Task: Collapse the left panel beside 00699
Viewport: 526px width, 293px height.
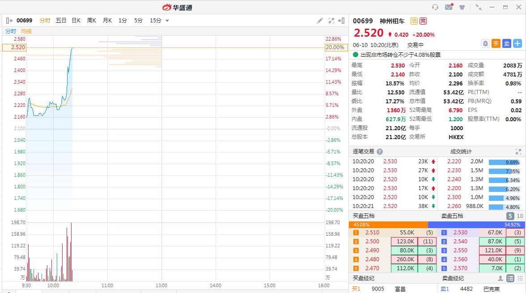Action: coord(9,21)
